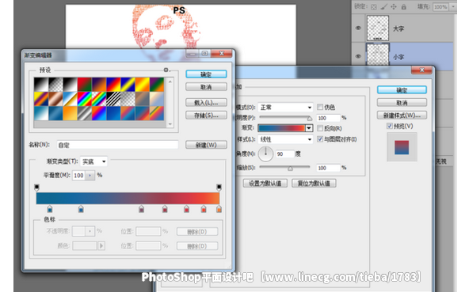
Task: Open the gear menu beside 预设 presets
Action: tap(166, 70)
